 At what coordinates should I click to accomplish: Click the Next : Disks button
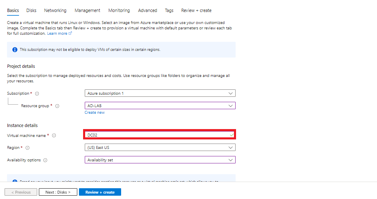coord(58,192)
